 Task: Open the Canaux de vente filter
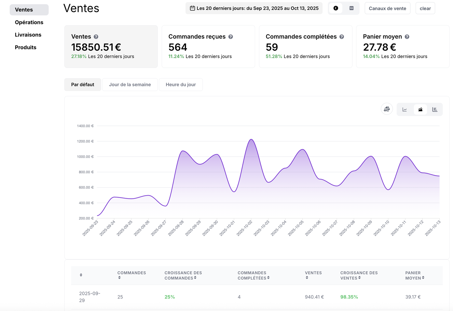click(387, 8)
